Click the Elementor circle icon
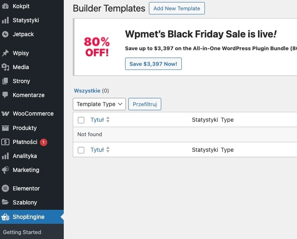297x239 pixels. [x=5, y=188]
